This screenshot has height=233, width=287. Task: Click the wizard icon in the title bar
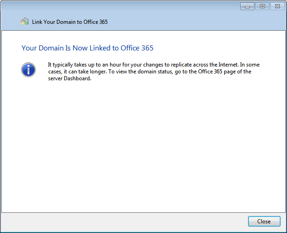[x=25, y=22]
